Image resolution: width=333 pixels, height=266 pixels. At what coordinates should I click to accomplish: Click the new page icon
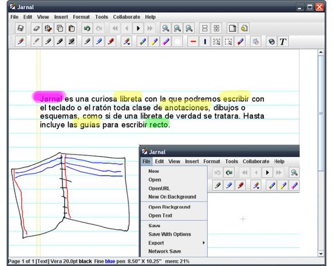pyautogui.click(x=232, y=28)
